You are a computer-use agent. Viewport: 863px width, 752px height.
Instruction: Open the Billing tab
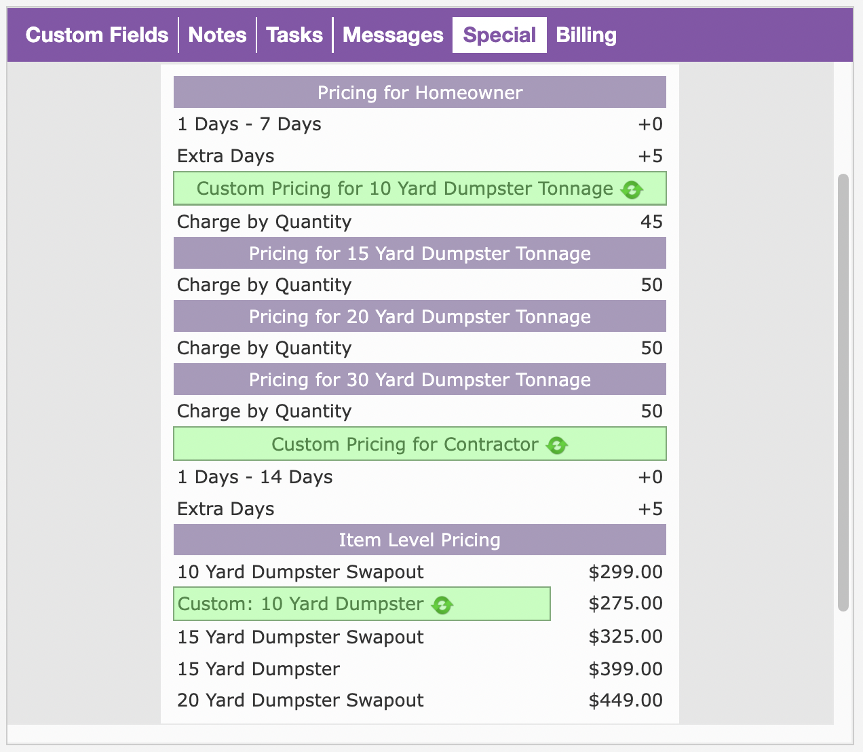[586, 35]
